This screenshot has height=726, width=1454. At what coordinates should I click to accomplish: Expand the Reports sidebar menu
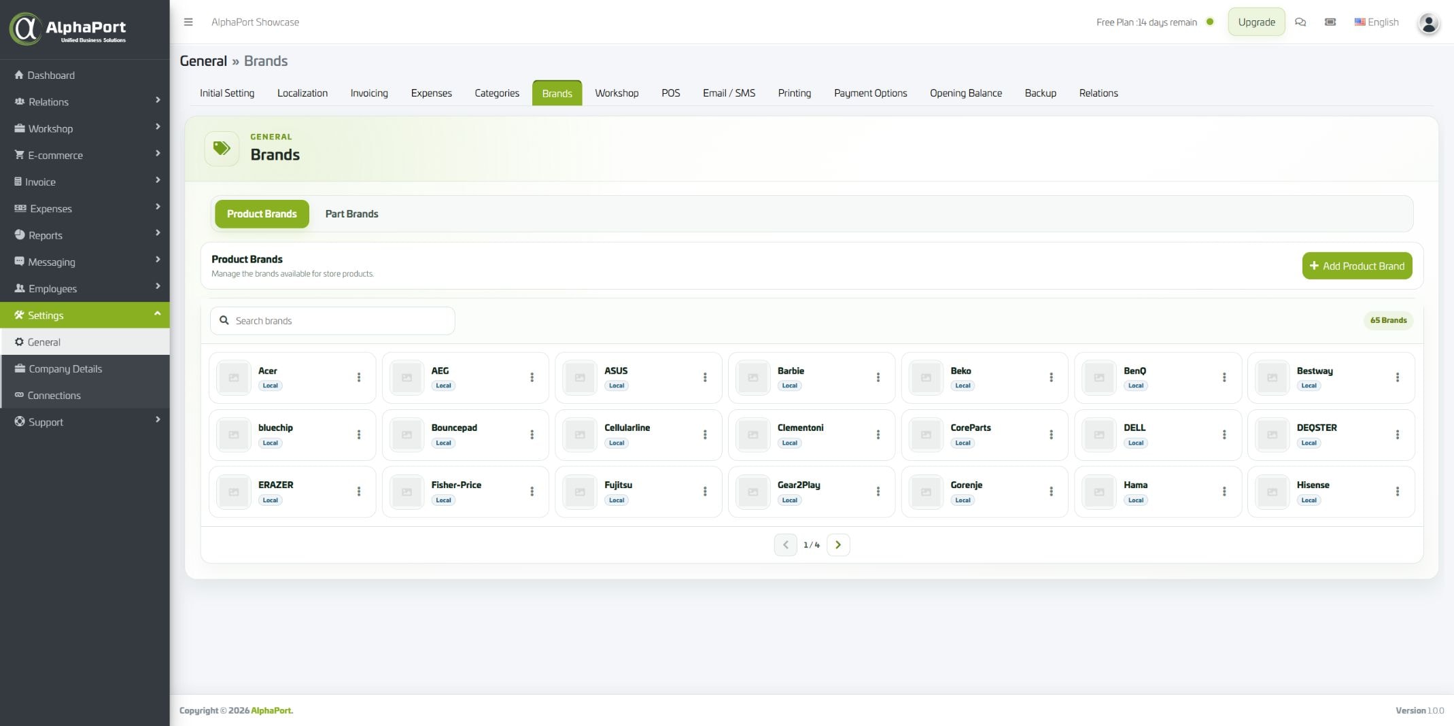point(85,235)
